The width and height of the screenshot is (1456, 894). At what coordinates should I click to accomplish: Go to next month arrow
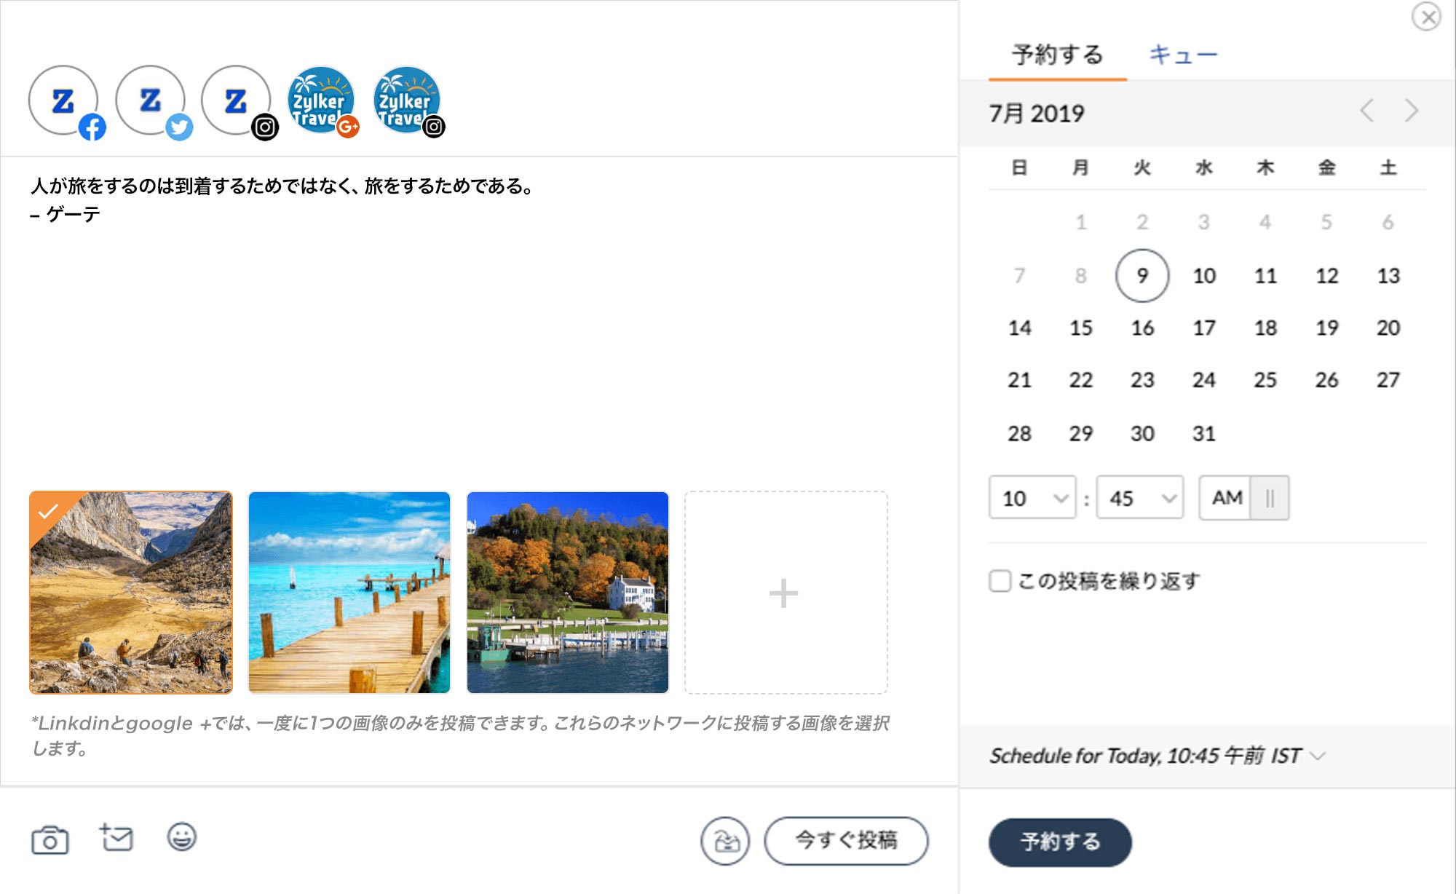[1412, 111]
